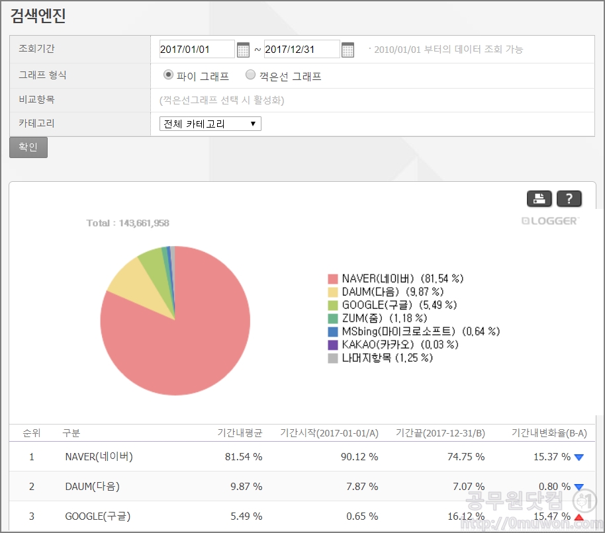Click NAVER end value 74.75 %
This screenshot has height=533, width=605.
[x=466, y=457]
